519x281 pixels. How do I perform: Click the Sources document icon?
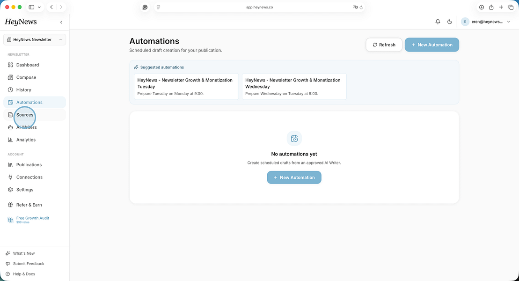click(x=10, y=115)
